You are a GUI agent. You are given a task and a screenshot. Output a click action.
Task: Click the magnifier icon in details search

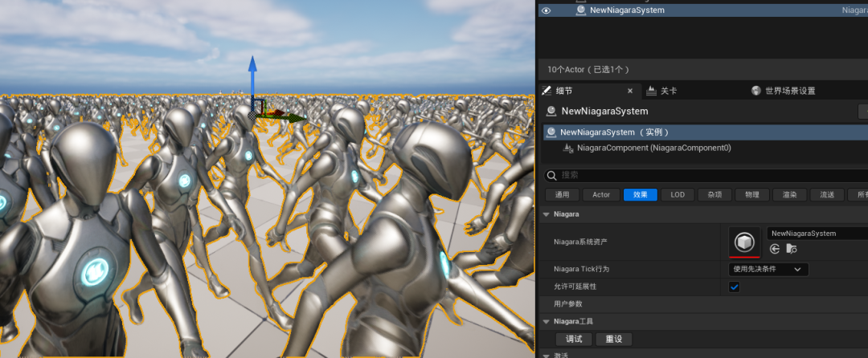tap(551, 176)
